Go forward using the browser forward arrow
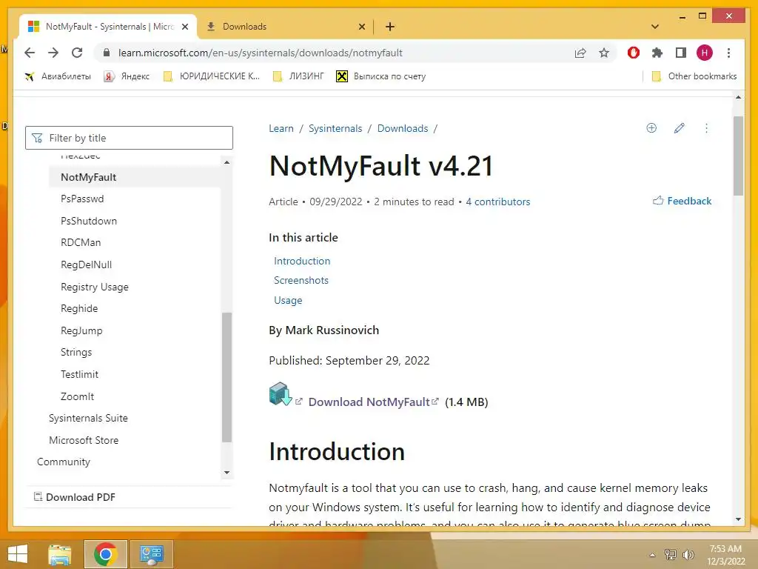The image size is (758, 569). [53, 53]
